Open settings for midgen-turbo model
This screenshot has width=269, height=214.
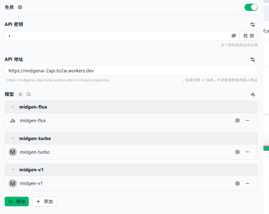pyautogui.click(x=237, y=152)
